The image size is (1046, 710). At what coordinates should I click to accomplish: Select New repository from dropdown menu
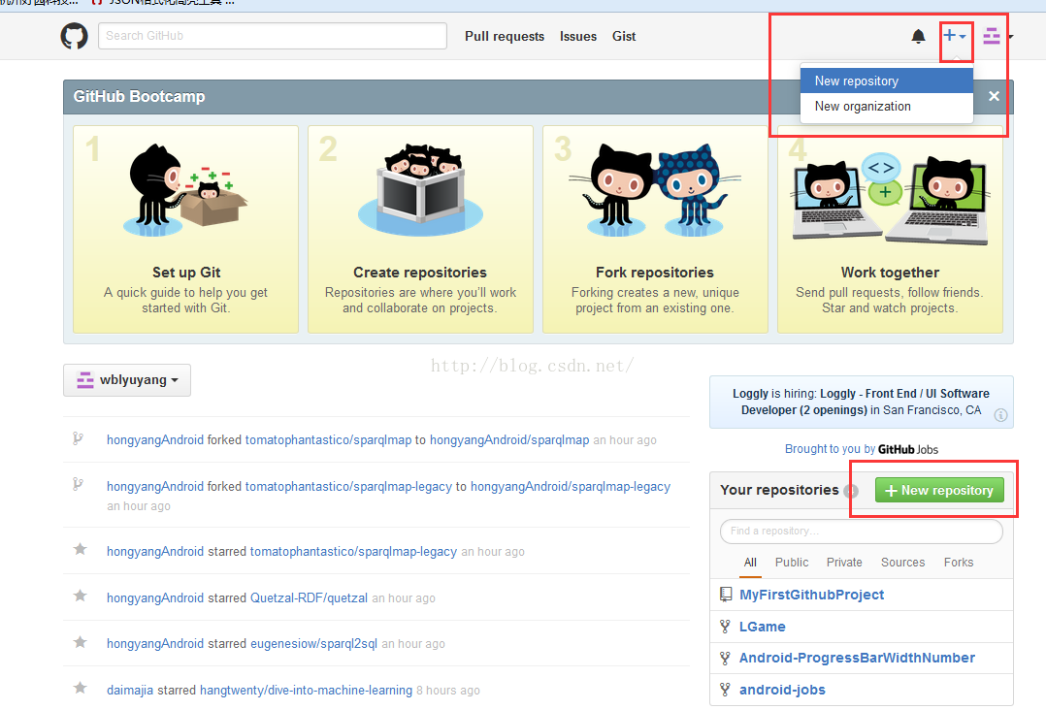(x=887, y=81)
